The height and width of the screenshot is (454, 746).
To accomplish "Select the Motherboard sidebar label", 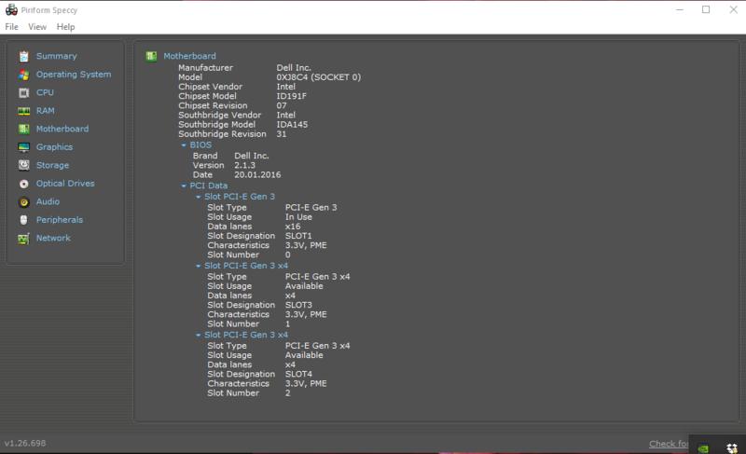I will (62, 129).
